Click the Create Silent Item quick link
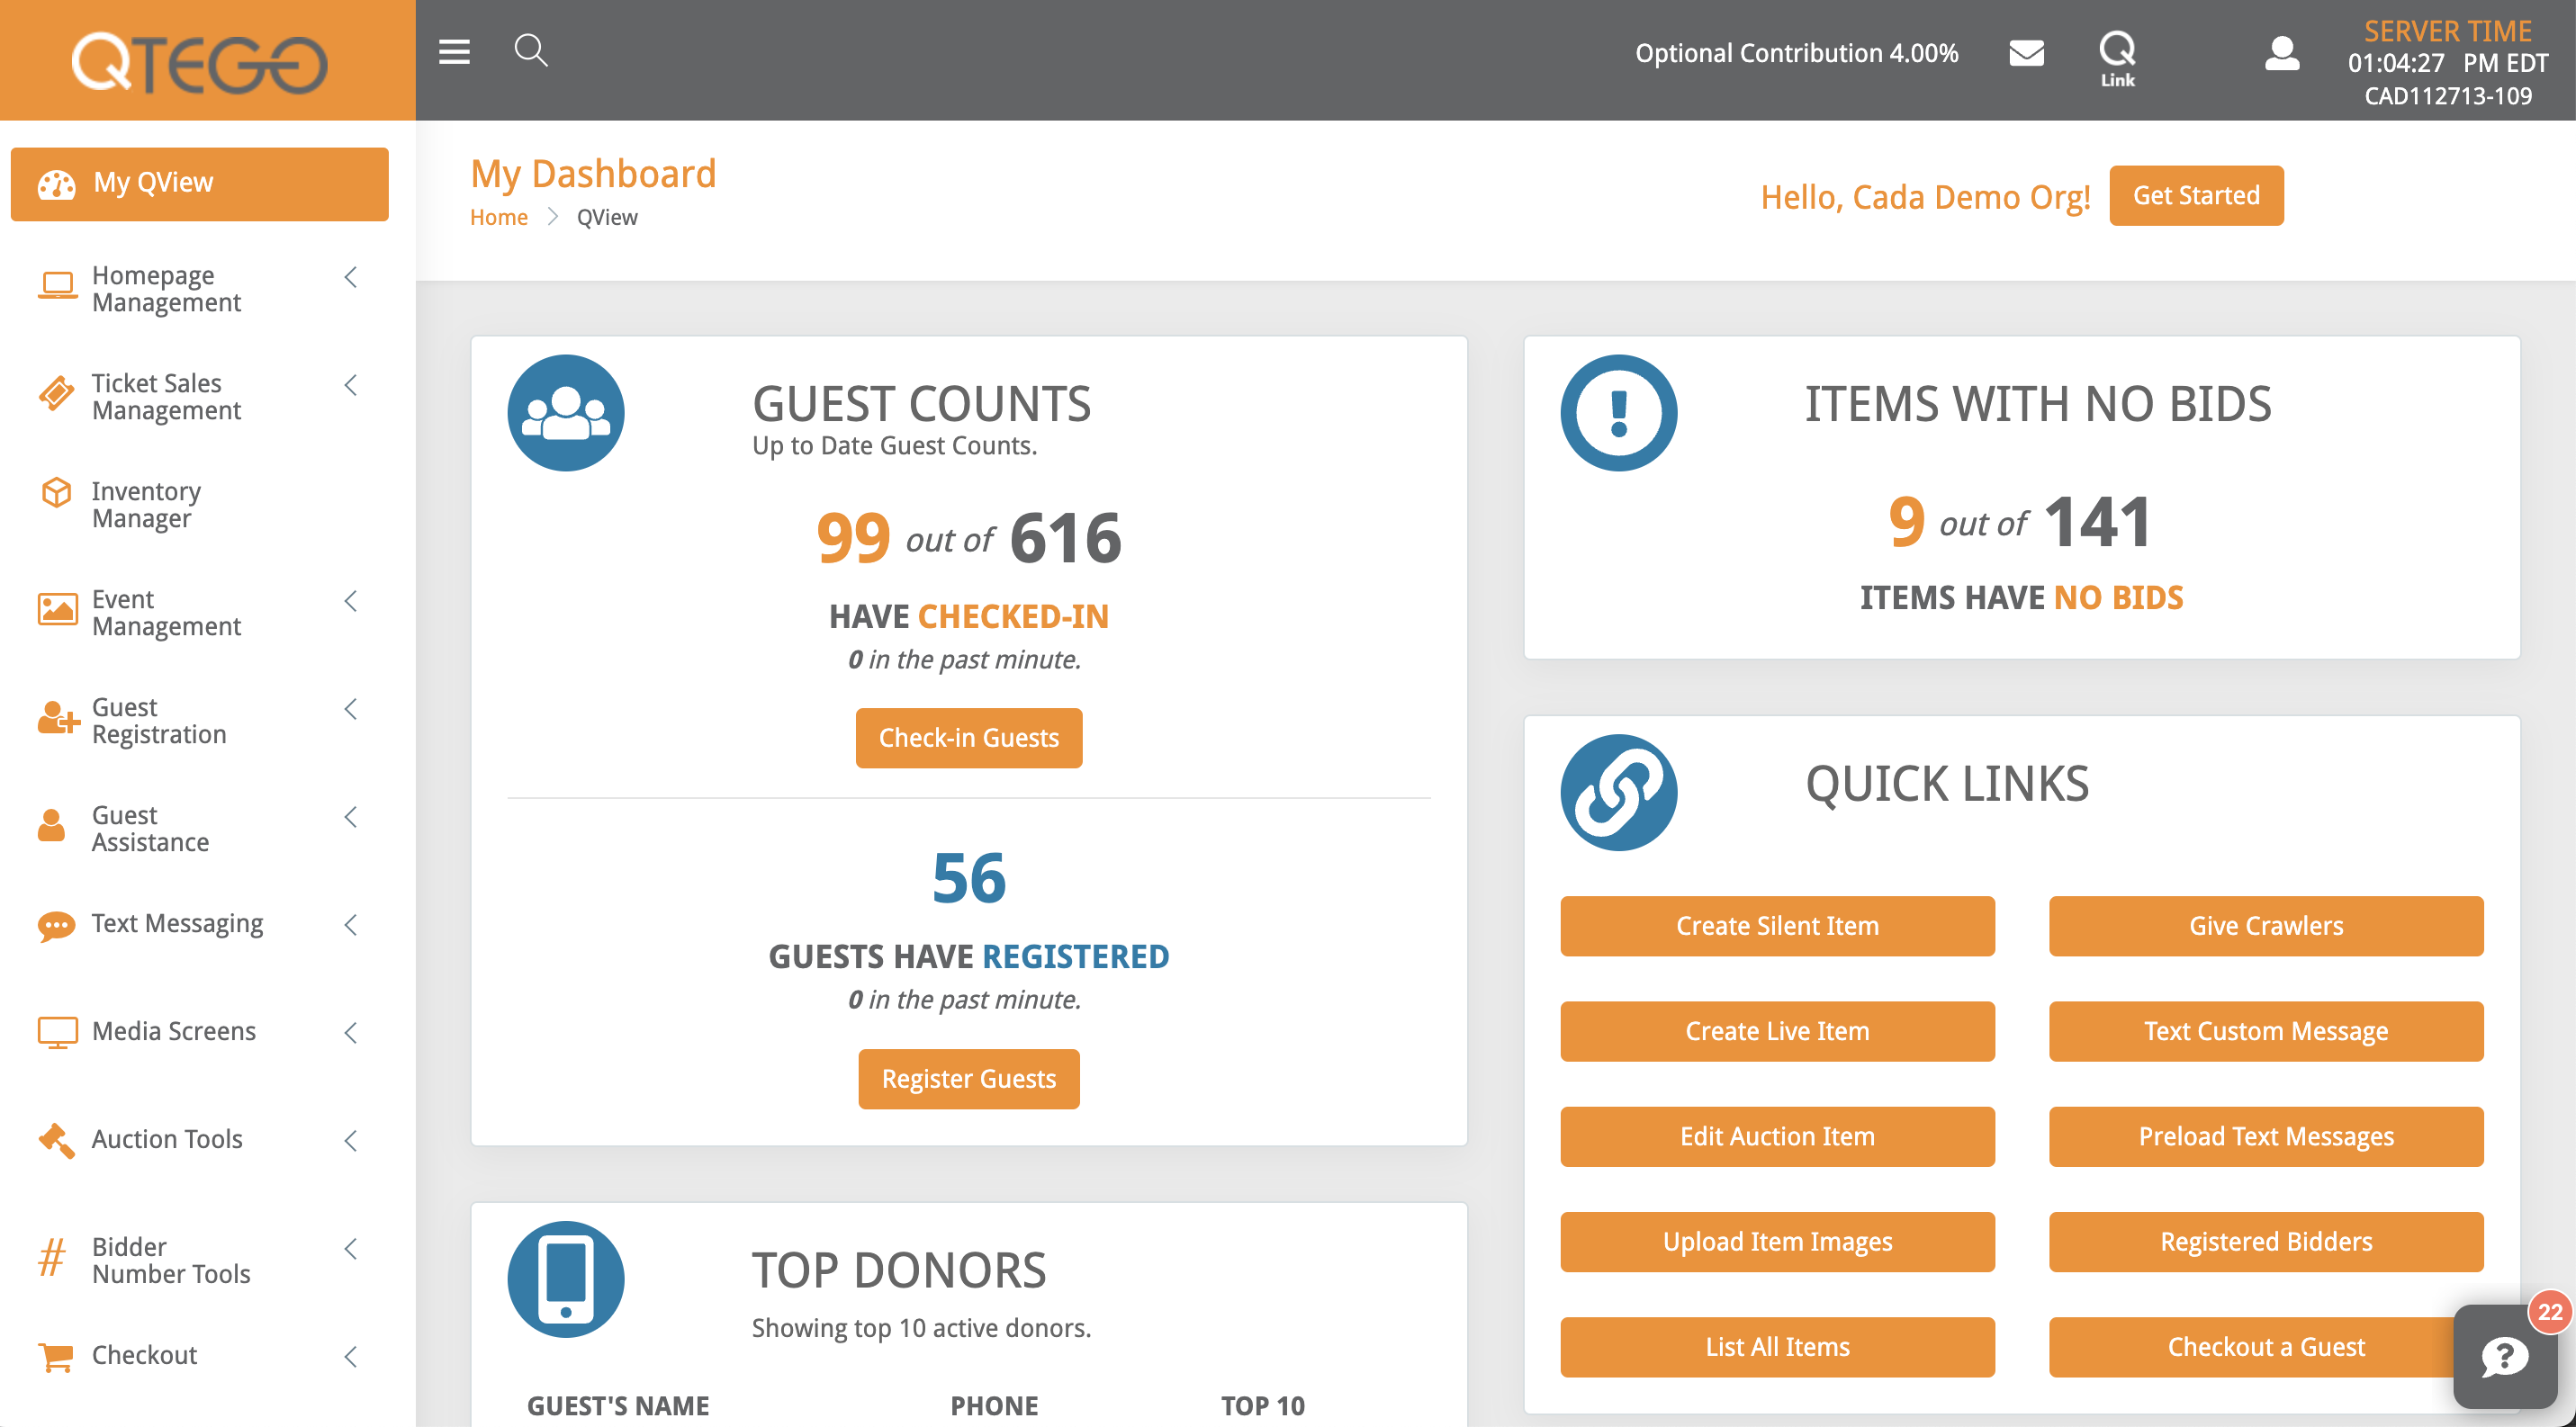This screenshot has height=1427, width=2576. [x=1776, y=925]
